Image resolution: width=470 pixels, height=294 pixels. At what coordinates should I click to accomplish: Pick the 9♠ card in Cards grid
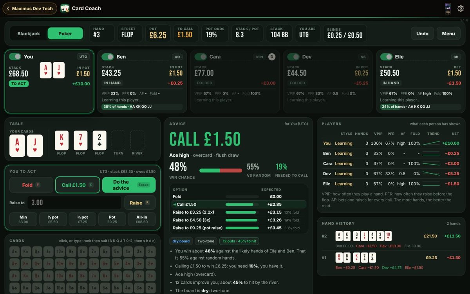[71, 252]
